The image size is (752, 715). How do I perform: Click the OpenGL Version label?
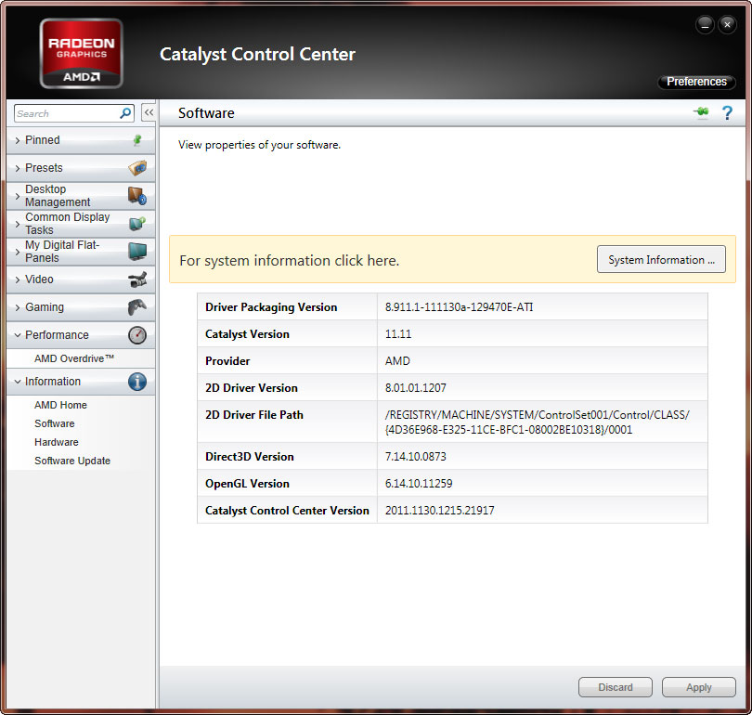[247, 484]
